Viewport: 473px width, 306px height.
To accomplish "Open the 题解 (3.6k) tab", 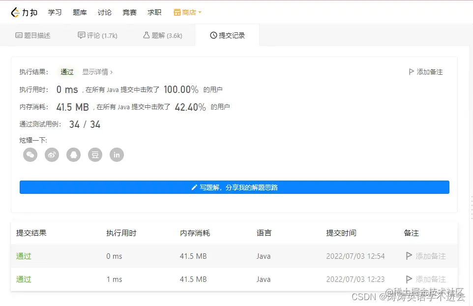I will [x=162, y=35].
